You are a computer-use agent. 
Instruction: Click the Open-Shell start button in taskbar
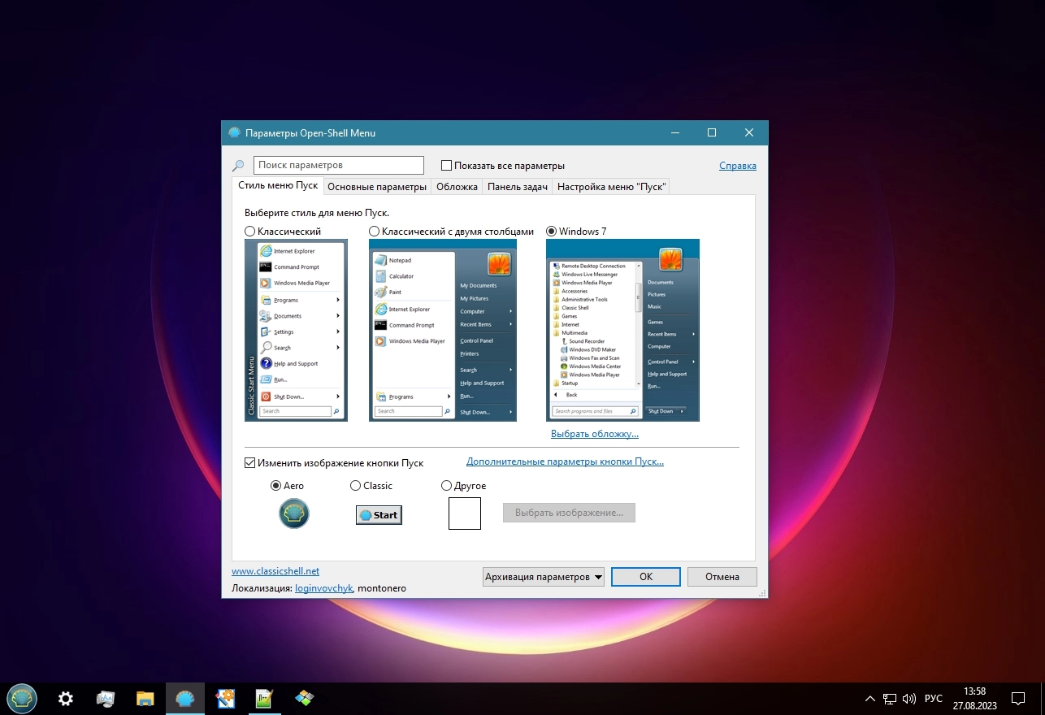(x=21, y=698)
